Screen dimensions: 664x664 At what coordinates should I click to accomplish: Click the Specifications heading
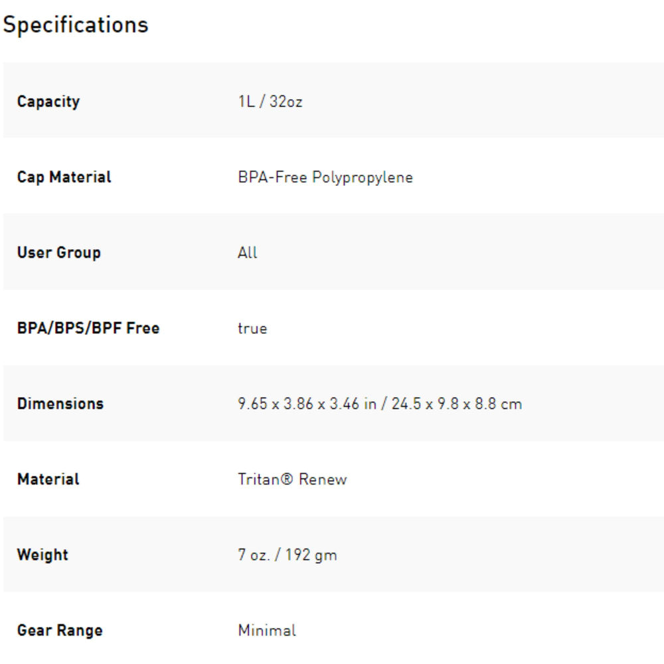75,25
